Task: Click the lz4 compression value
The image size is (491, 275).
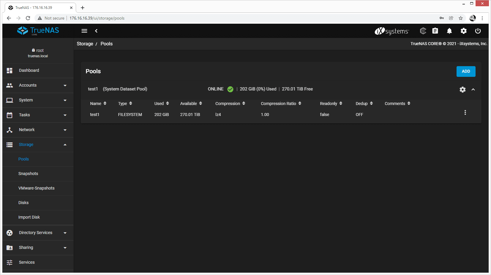Action: (x=218, y=115)
